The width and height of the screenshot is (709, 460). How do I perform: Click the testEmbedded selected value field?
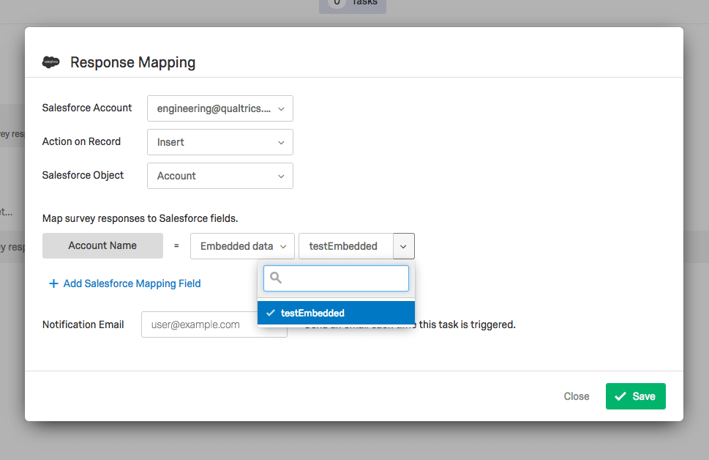[345, 246]
